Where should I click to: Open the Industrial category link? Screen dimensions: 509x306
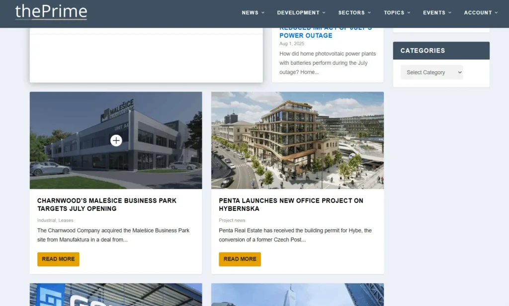coord(46,220)
